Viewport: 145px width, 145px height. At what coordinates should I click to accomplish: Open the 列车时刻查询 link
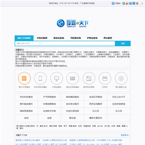pyautogui.click(x=26, y=97)
